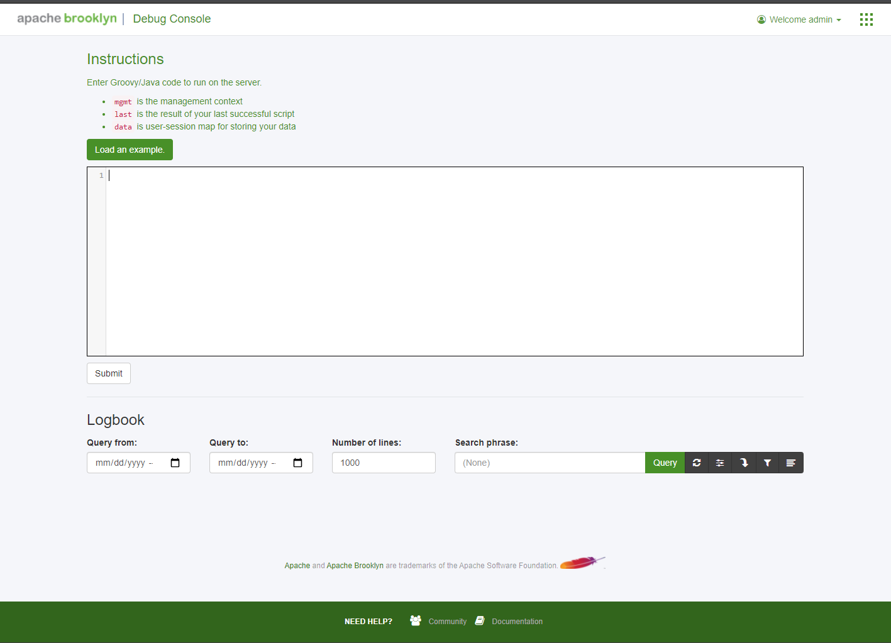Click the Load an example button
Screen dimensions: 891x643
point(130,150)
